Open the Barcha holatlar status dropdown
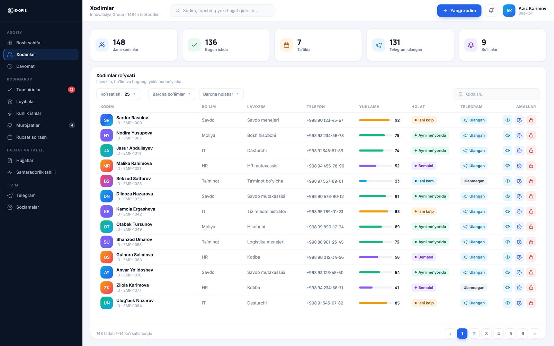Image resolution: width=554 pixels, height=346 pixels. (221, 94)
